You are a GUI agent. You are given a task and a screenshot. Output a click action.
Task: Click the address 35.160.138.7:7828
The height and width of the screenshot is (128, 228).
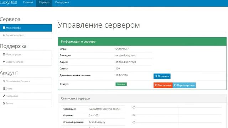(x=126, y=62)
